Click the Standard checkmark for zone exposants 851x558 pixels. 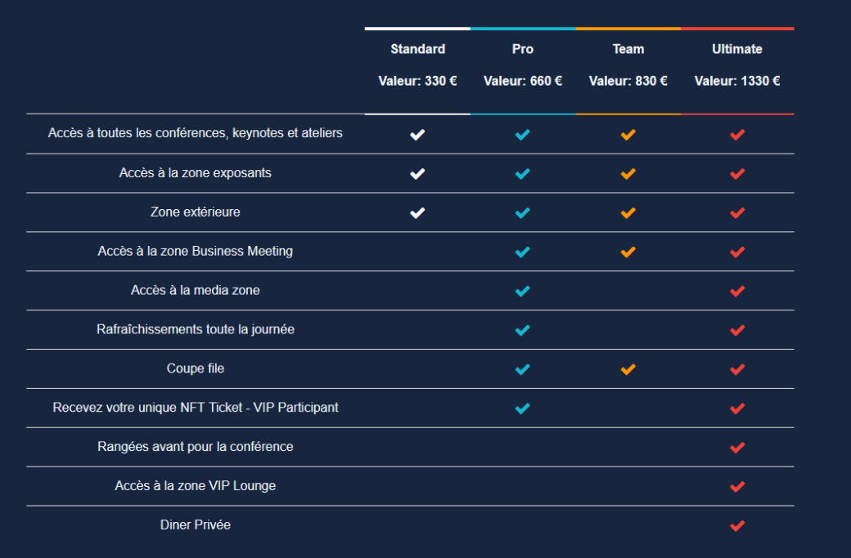(417, 174)
